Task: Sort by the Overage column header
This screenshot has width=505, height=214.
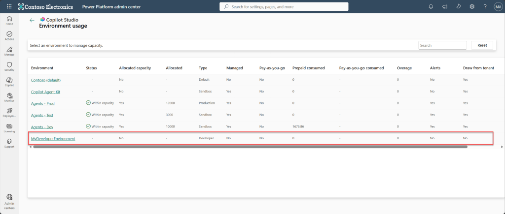Action: tap(404, 68)
